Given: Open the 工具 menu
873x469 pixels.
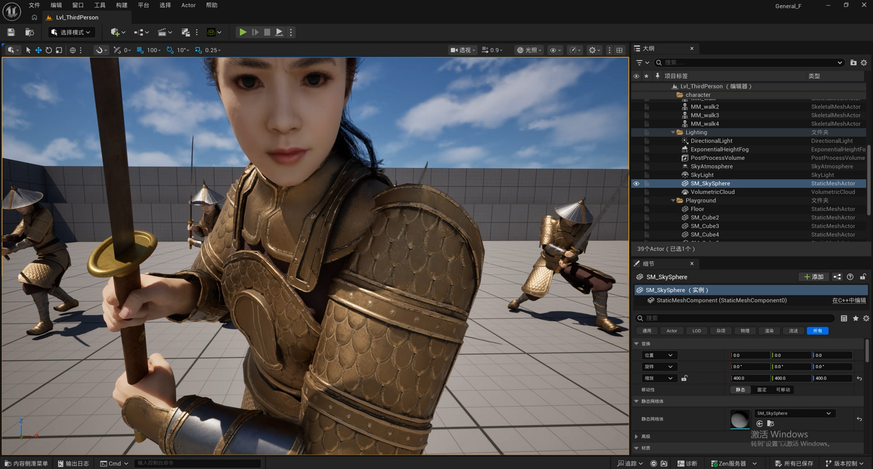Looking at the screenshot, I should pyautogui.click(x=100, y=5).
